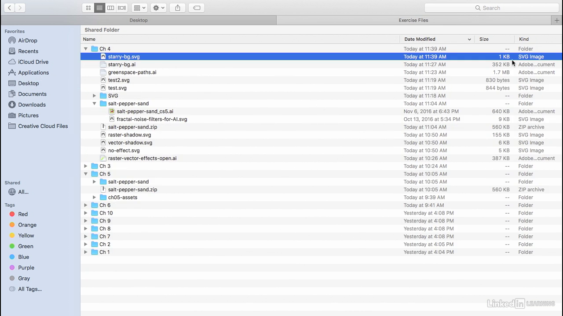Expand the Ch 10 folder
The image size is (563, 316).
tap(86, 213)
